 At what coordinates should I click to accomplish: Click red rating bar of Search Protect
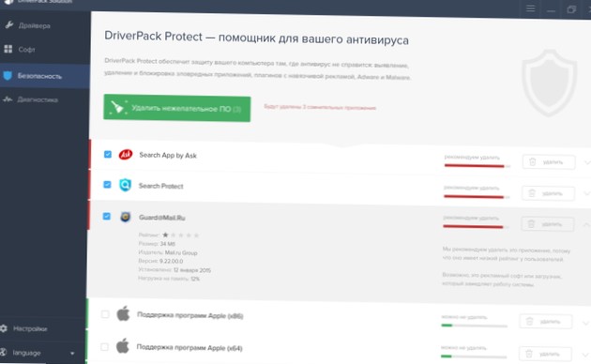point(477,197)
